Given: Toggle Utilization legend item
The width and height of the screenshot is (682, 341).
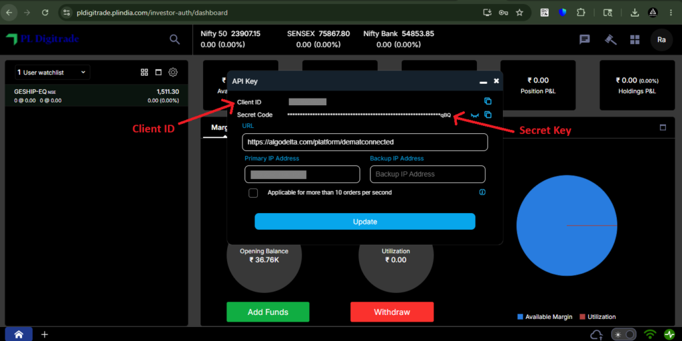Looking at the screenshot, I should [597, 316].
